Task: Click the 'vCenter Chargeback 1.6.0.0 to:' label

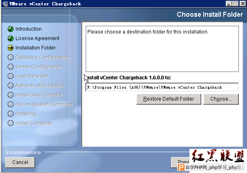Action: [x=136, y=78]
